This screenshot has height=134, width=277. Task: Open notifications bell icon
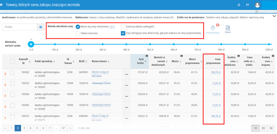click(239, 5)
